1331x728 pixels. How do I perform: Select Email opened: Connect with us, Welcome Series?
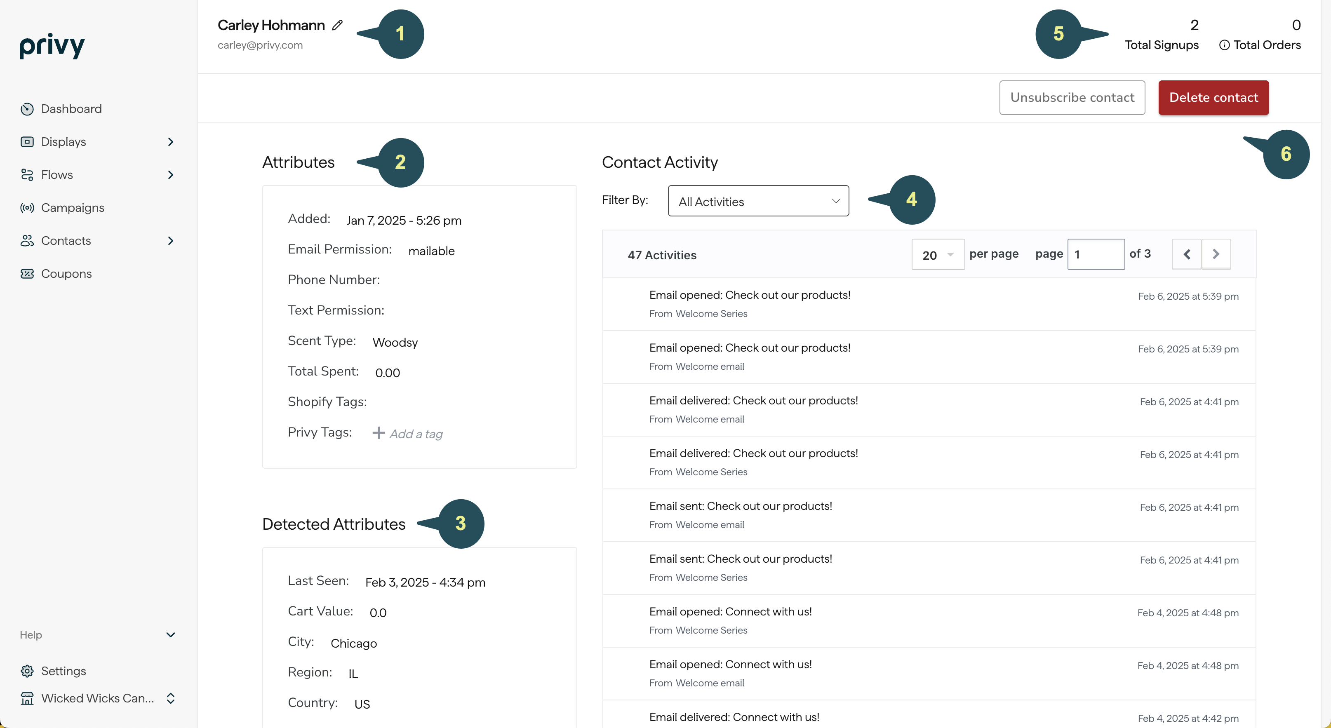(929, 620)
